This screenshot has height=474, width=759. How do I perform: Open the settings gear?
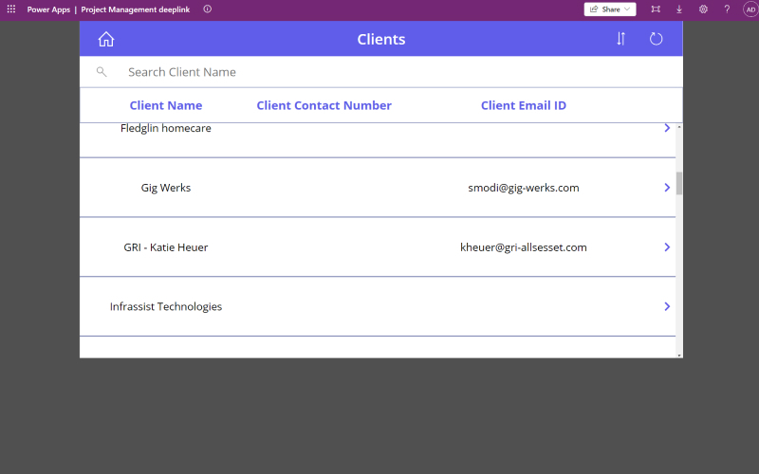click(x=703, y=9)
